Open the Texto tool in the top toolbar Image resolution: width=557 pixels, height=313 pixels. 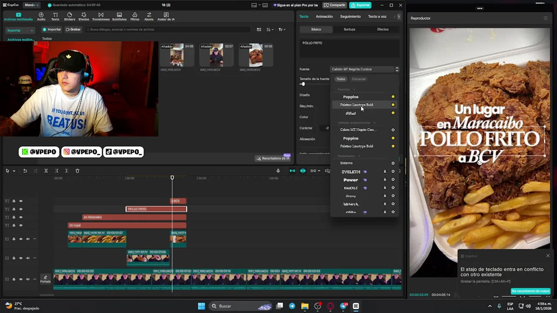tap(55, 17)
